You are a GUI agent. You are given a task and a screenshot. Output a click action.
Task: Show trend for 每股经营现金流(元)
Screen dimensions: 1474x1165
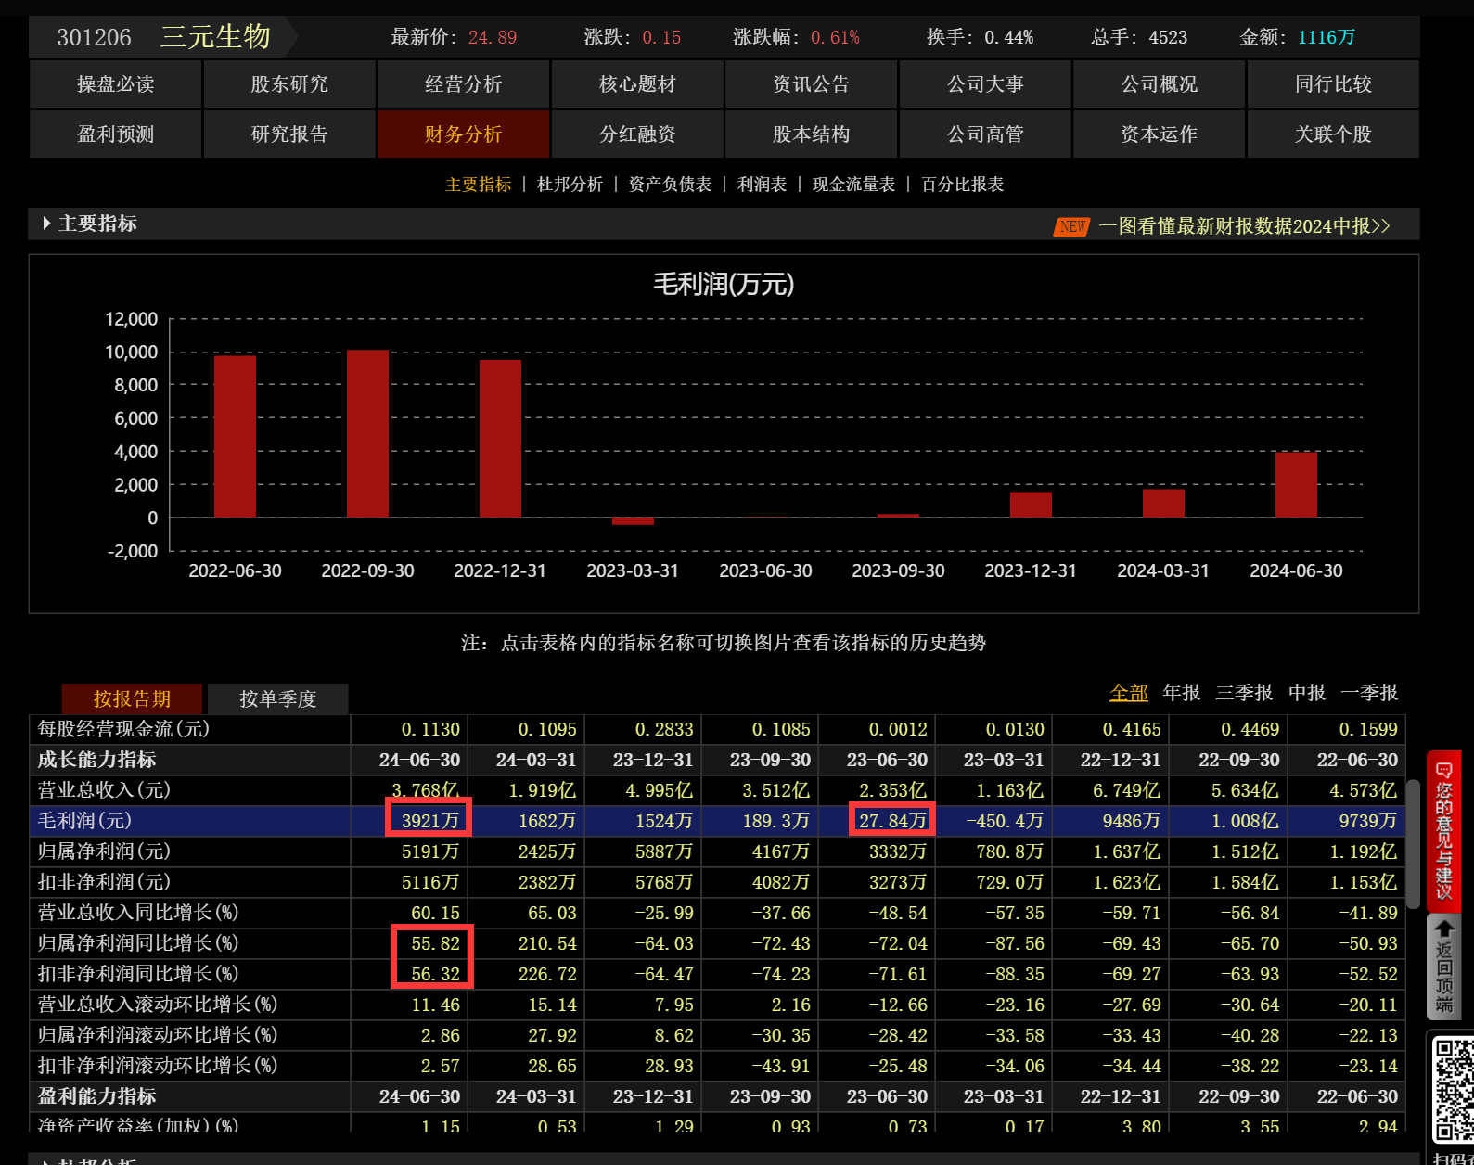coord(123,729)
